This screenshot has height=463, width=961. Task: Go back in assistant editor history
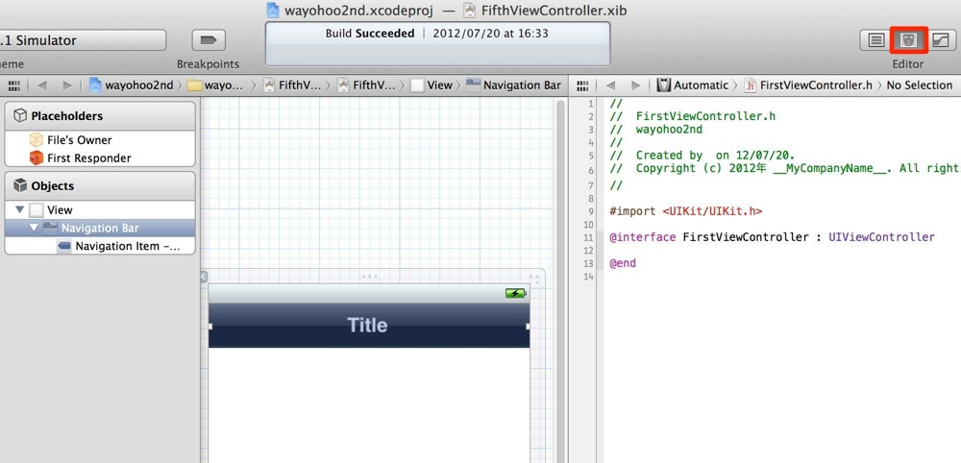[x=610, y=85]
